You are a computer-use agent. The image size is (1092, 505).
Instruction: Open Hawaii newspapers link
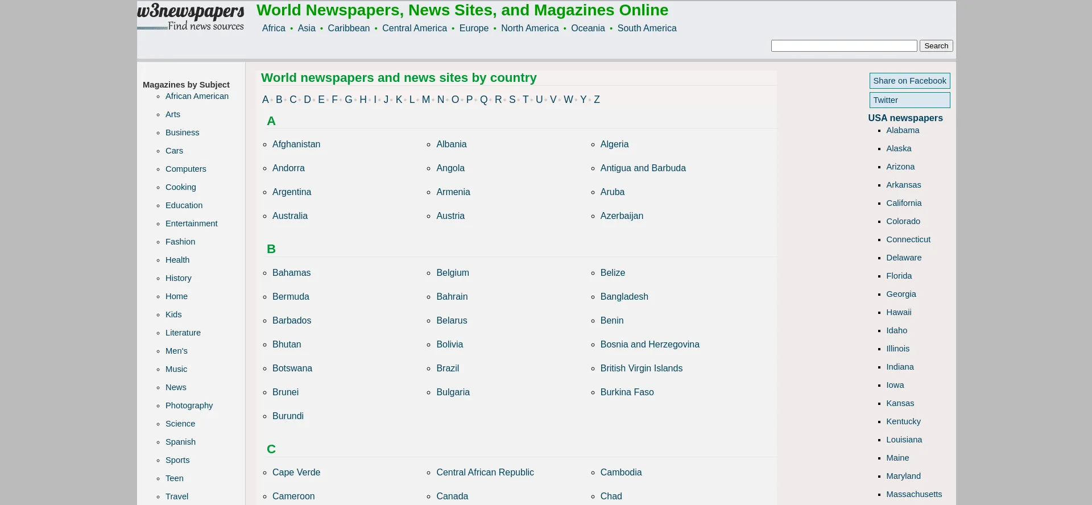[899, 312]
